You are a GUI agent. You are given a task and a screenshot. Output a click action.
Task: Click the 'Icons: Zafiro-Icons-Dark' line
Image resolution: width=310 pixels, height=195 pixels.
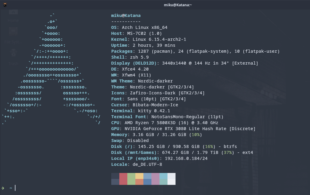(158, 93)
